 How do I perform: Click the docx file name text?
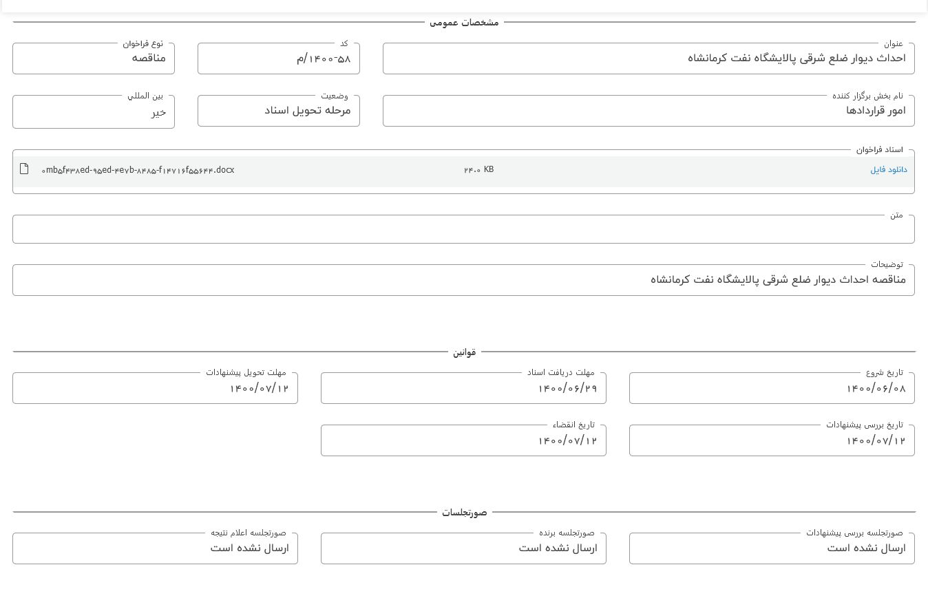[138, 170]
